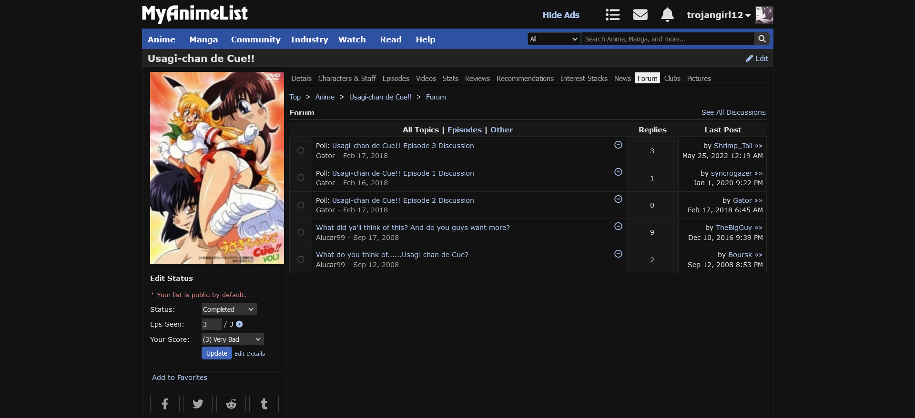Open Your Score dropdown
The image size is (915, 418).
pos(232,339)
